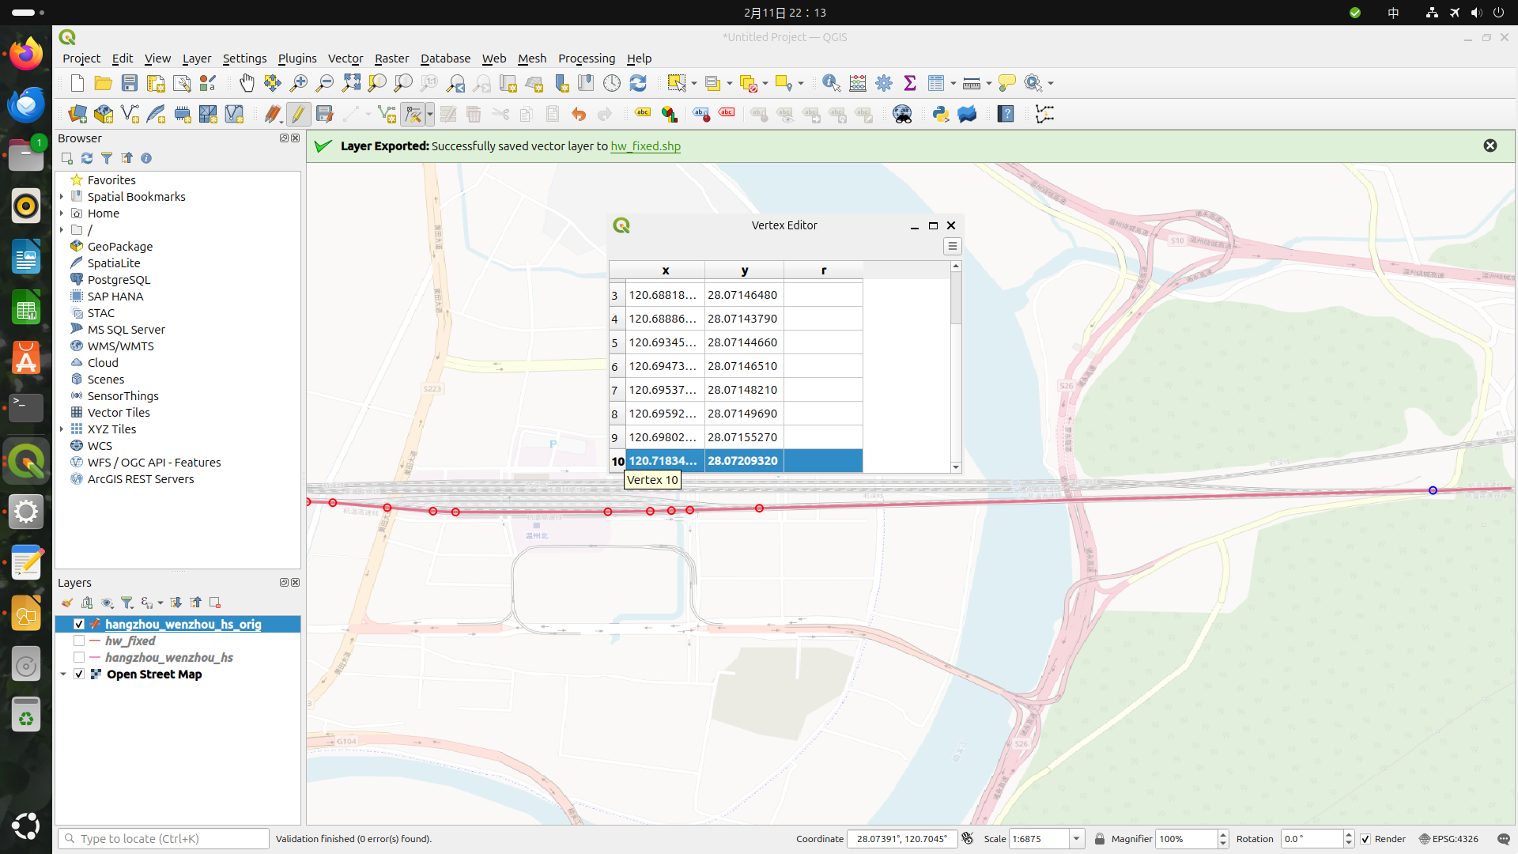The image size is (1518, 854).
Task: Open the Processing menu
Action: [586, 59]
